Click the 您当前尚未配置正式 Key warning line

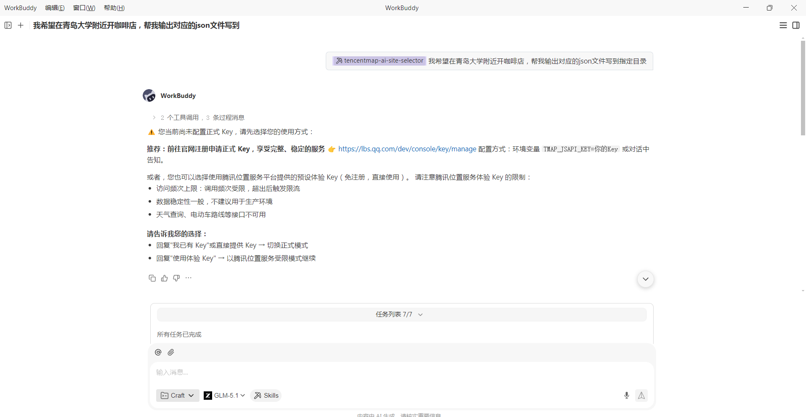click(231, 132)
